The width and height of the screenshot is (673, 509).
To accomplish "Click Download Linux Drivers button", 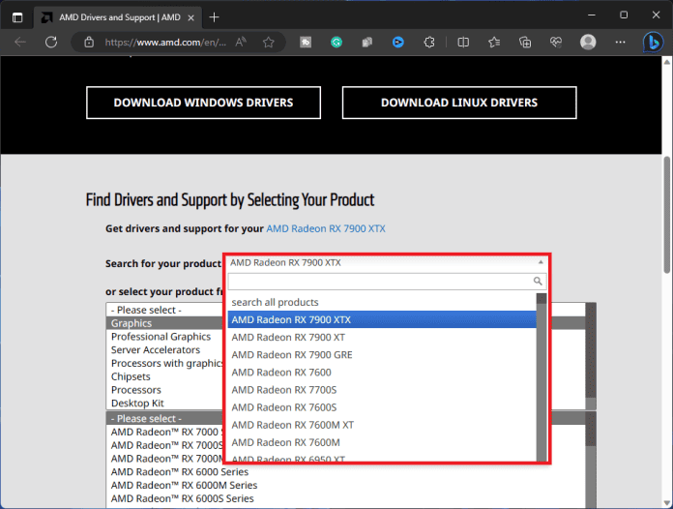I will click(x=459, y=103).
